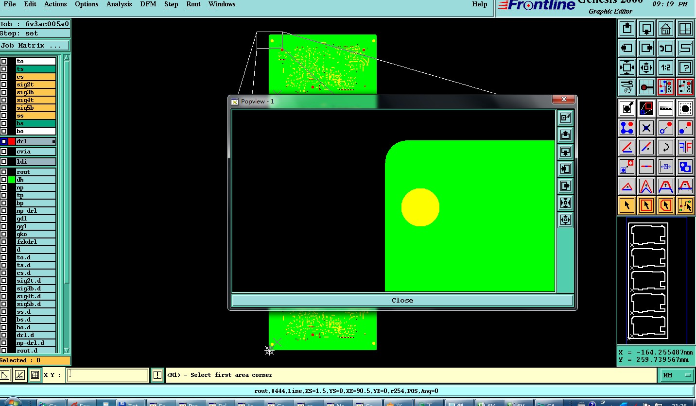The width and height of the screenshot is (696, 406).
Task: Select the ruler measurement tool icon
Action: click(666, 108)
